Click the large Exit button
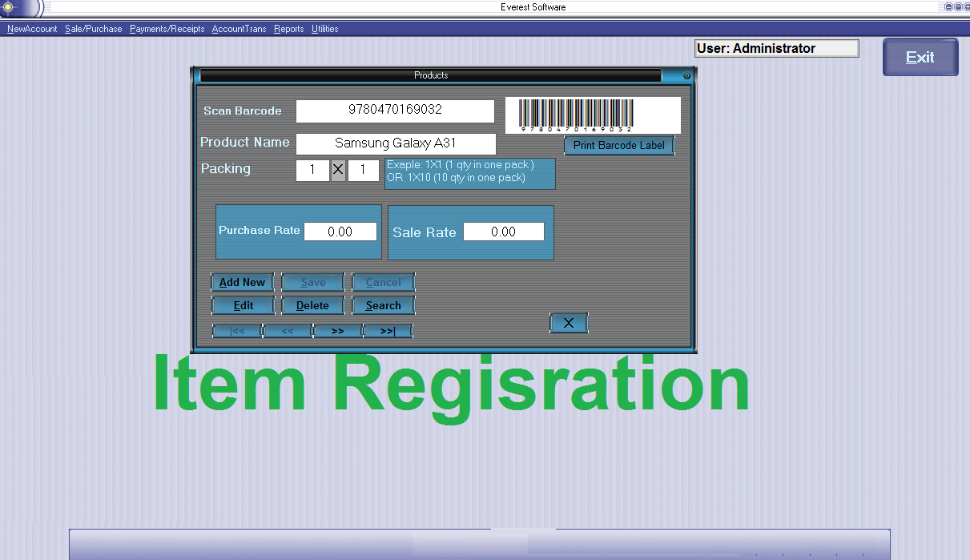Viewport: 970px width, 560px height. [920, 58]
